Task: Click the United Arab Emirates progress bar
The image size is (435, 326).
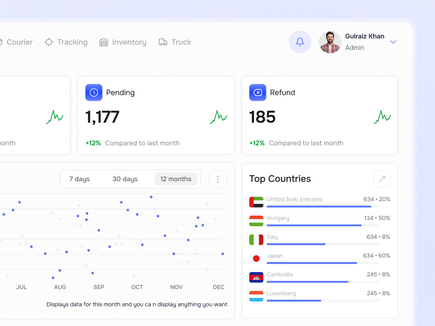Action: [323, 206]
